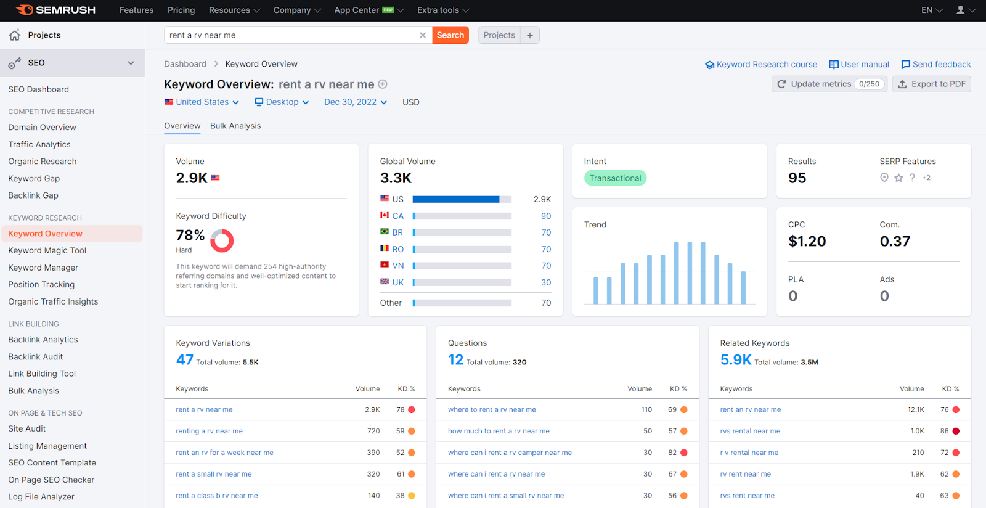
Task: Open related keyword 'rv rent near me'
Action: click(745, 474)
